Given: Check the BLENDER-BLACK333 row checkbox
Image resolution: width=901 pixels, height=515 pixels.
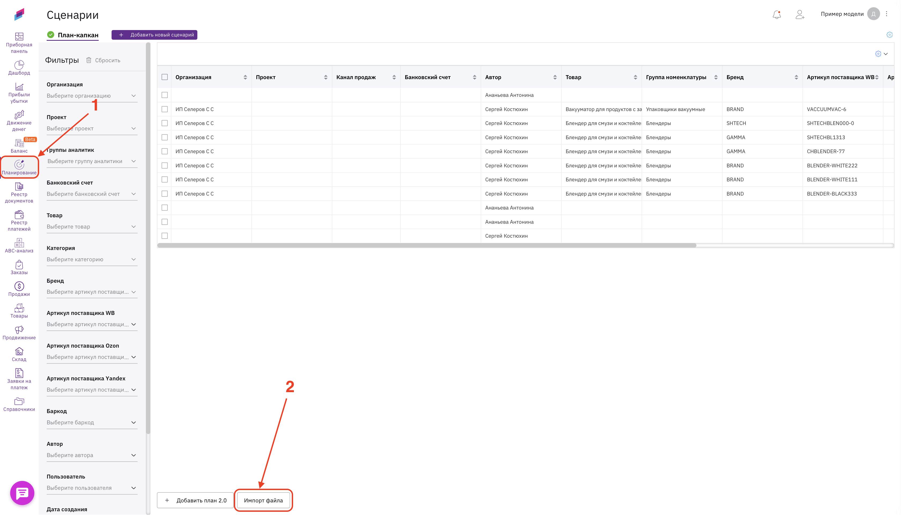Looking at the screenshot, I should 165,194.
